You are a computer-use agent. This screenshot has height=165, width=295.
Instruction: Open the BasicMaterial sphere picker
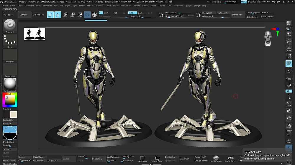10,85
